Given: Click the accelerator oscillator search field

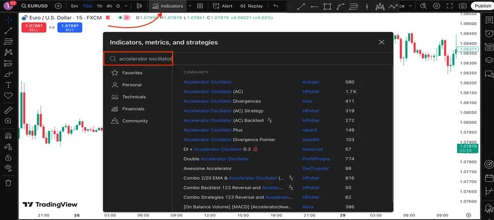Looking at the screenshot, I should (139, 58).
